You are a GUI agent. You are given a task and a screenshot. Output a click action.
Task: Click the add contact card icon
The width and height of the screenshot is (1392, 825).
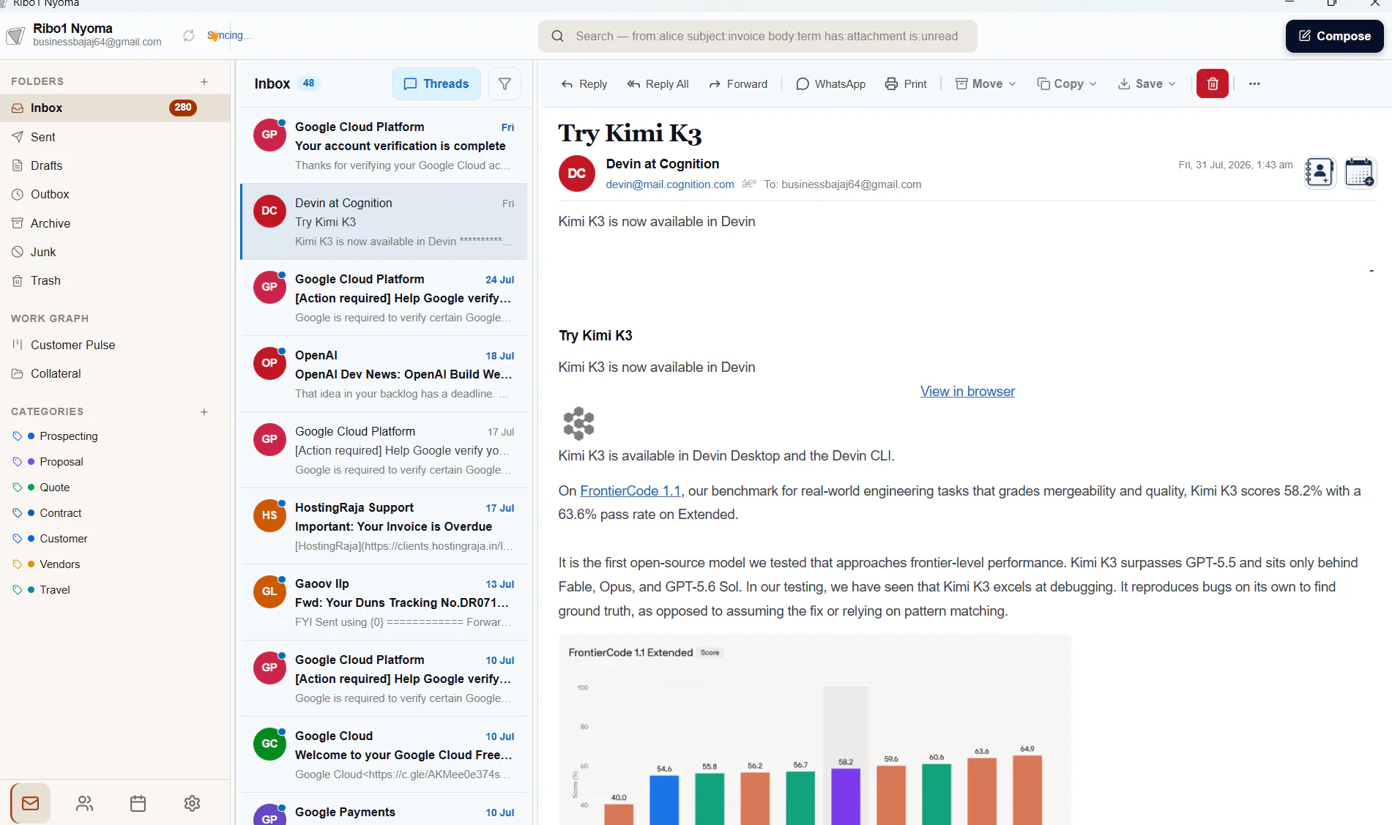pos(1320,173)
